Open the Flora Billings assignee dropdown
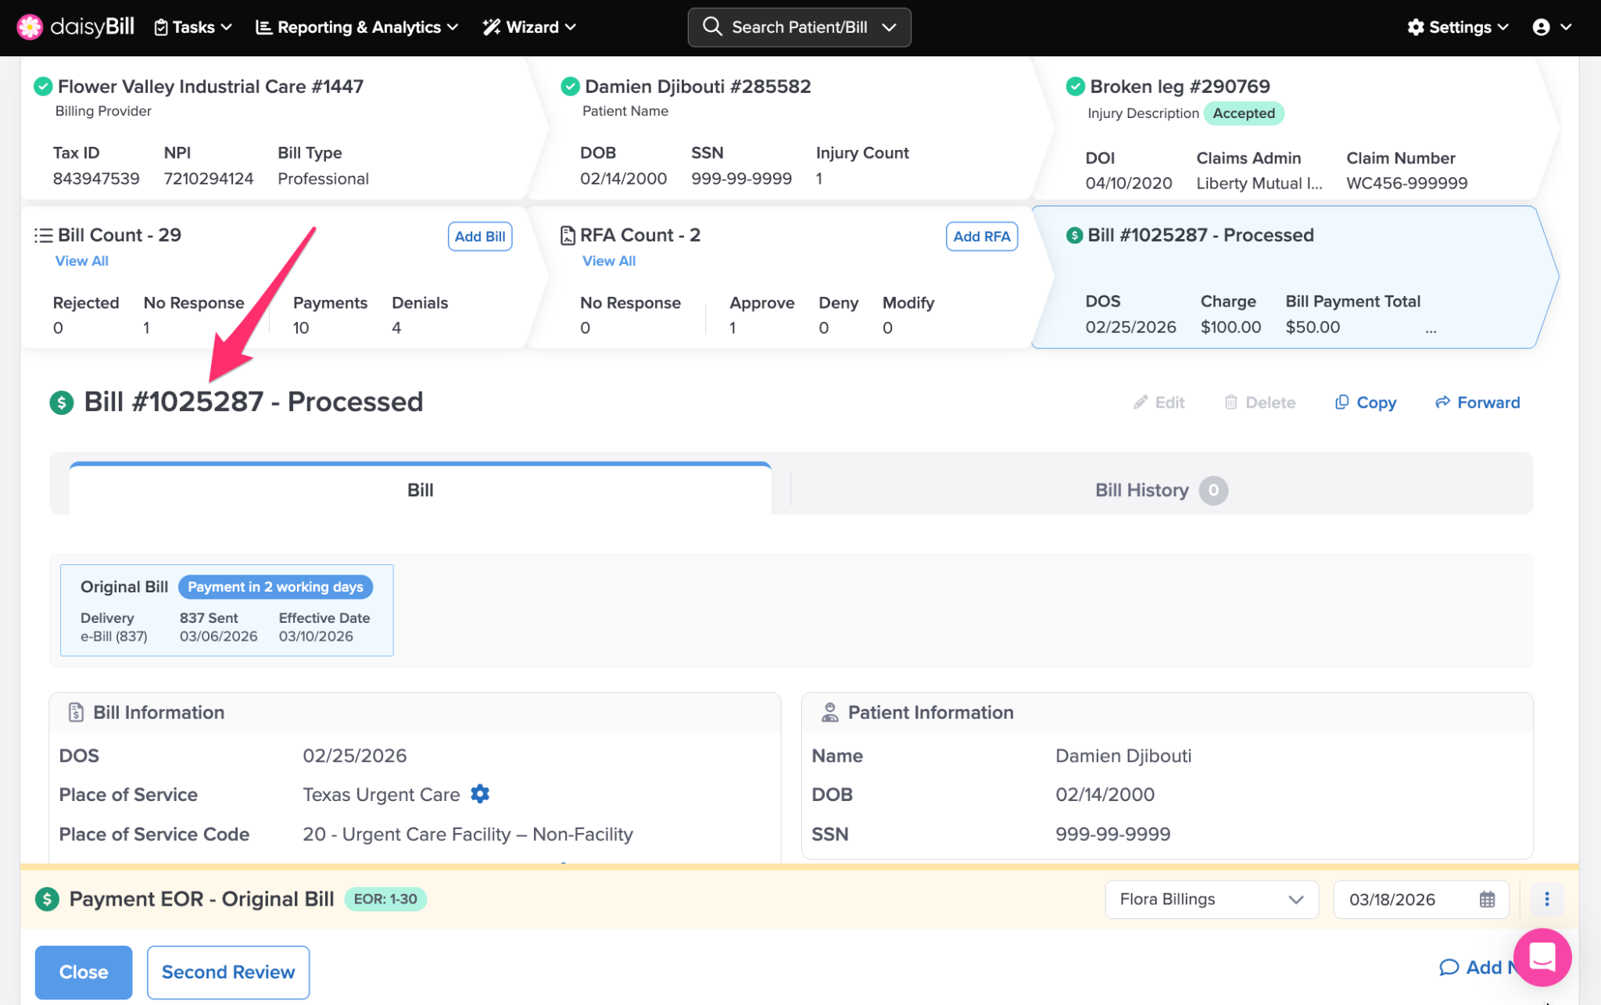This screenshot has width=1601, height=1005. (x=1211, y=899)
